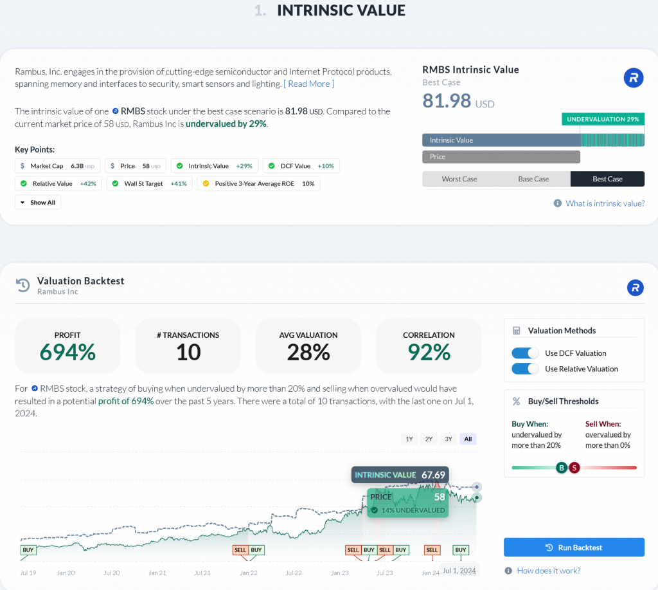
Task: Click the Avg Valuation 28% stat card
Action: coord(308,346)
